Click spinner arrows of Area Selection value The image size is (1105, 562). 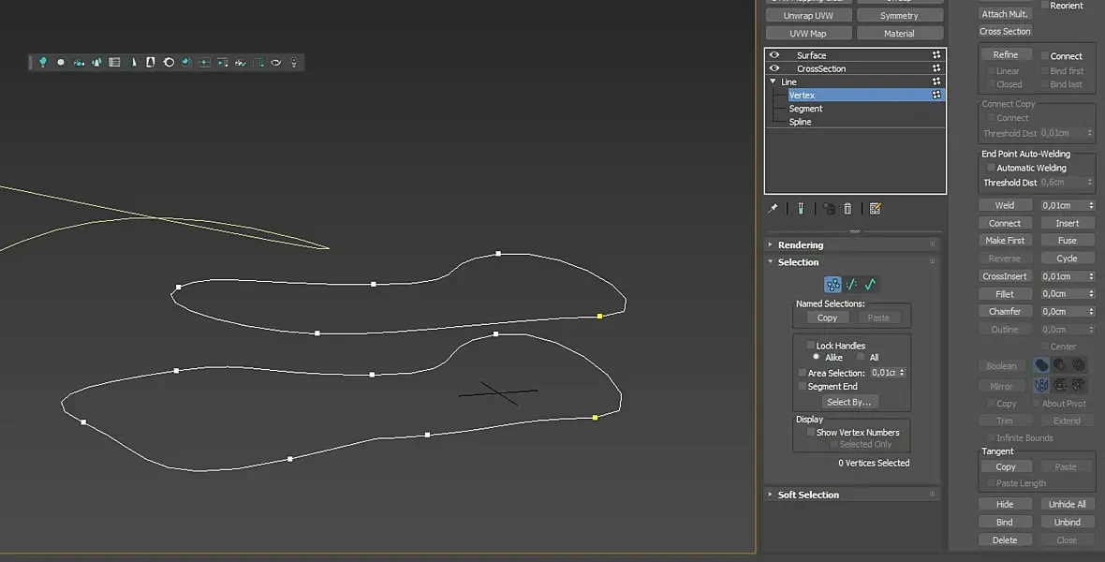click(x=902, y=373)
